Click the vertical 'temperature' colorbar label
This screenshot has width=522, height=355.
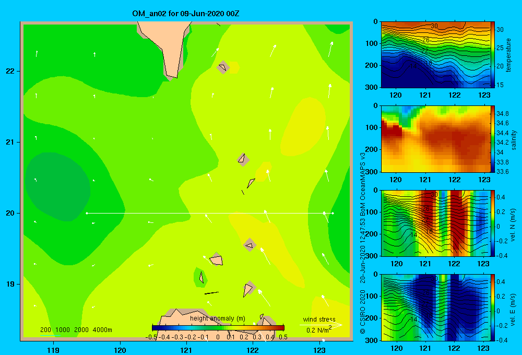(508, 55)
